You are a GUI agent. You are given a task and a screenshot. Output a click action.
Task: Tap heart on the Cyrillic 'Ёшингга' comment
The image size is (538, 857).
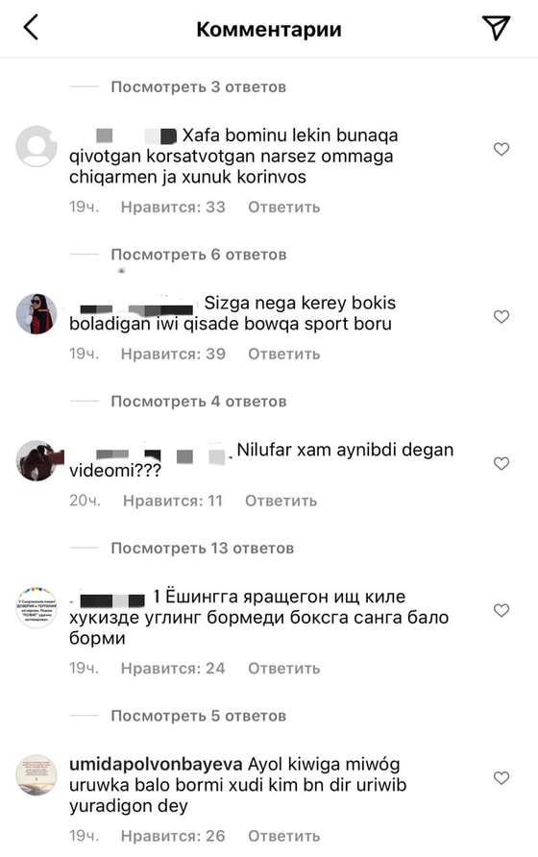(x=501, y=610)
